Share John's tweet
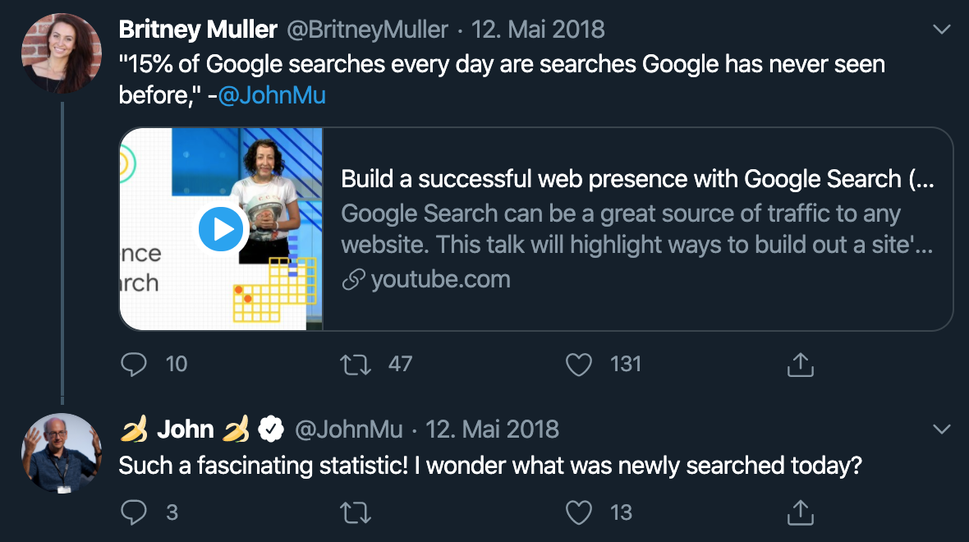The width and height of the screenshot is (969, 542). [x=800, y=512]
